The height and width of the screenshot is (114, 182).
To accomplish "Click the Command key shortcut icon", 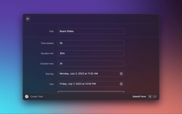I will [150, 97].
